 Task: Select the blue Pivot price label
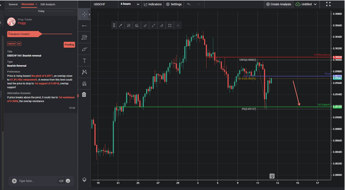(337, 76)
